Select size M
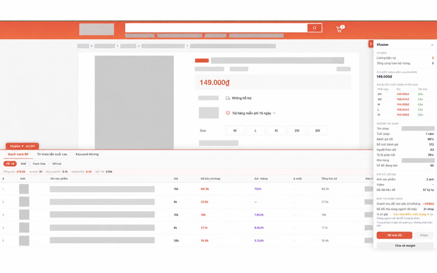The height and width of the screenshot is (273, 437). click(x=235, y=131)
